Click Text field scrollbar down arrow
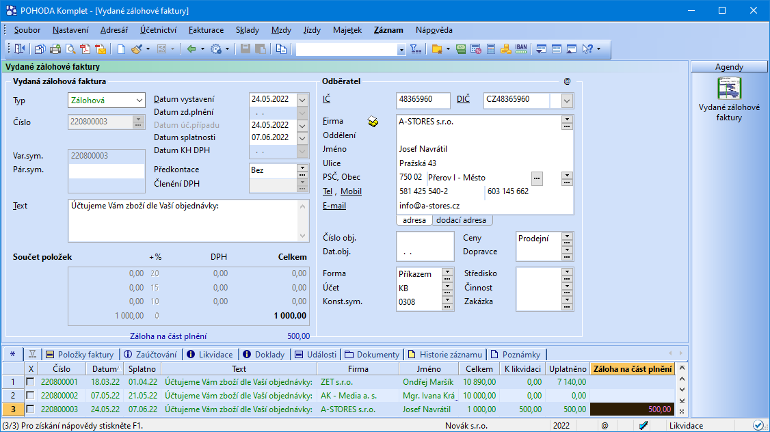This screenshot has height=432, width=770. tap(302, 236)
